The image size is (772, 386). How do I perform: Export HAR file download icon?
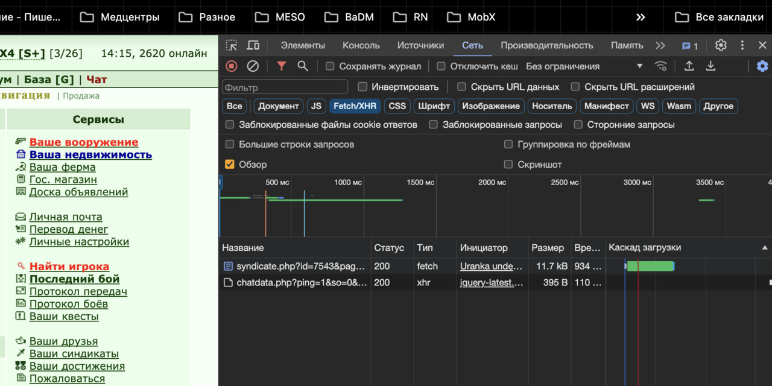pos(710,66)
